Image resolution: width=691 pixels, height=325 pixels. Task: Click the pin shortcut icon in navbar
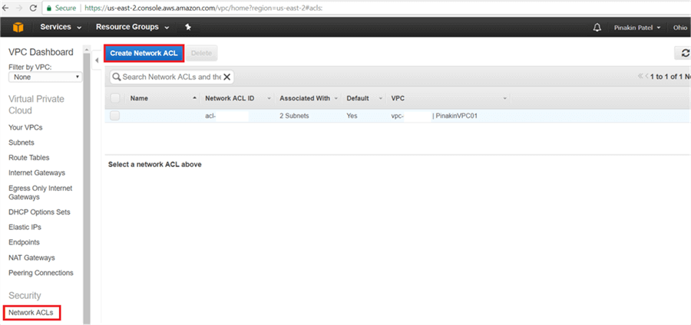pyautogui.click(x=188, y=28)
